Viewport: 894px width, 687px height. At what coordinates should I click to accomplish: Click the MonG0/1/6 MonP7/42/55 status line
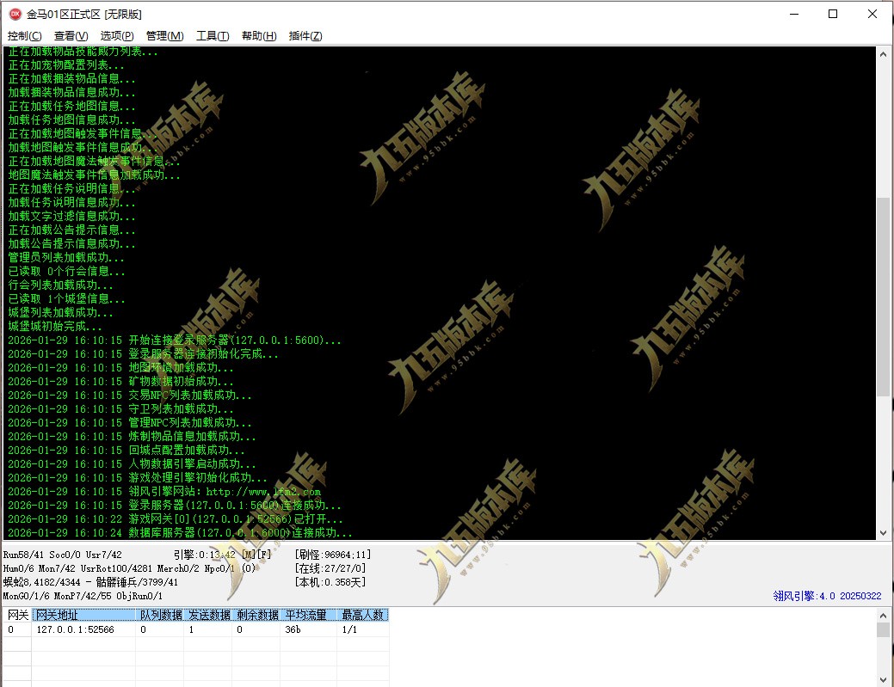pos(83,597)
